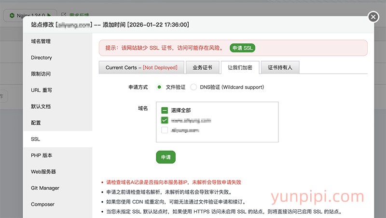This screenshot has height=218, width=386.
Task: Click the green 申请 SSL button
Action: (x=242, y=48)
